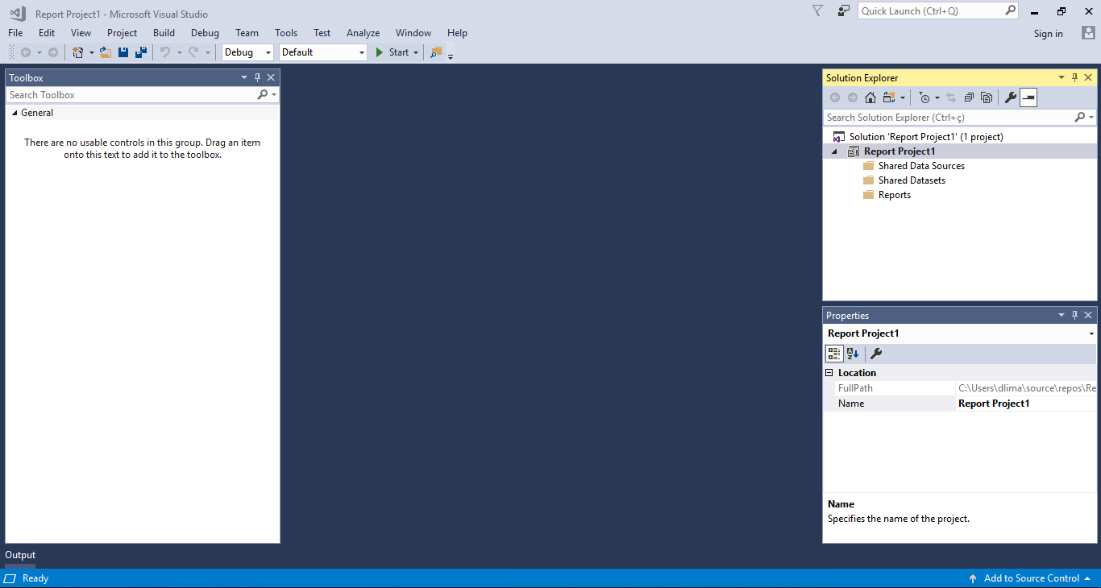Click Add to Source Control in status bar

pos(1031,578)
